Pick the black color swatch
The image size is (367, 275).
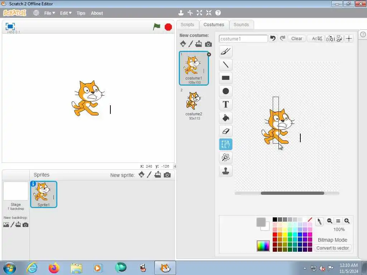click(275, 219)
